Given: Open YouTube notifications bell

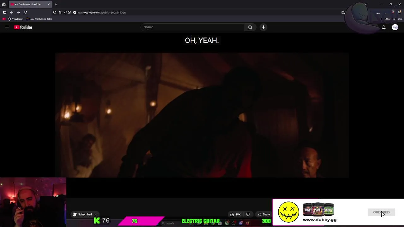Looking at the screenshot, I should [384, 27].
